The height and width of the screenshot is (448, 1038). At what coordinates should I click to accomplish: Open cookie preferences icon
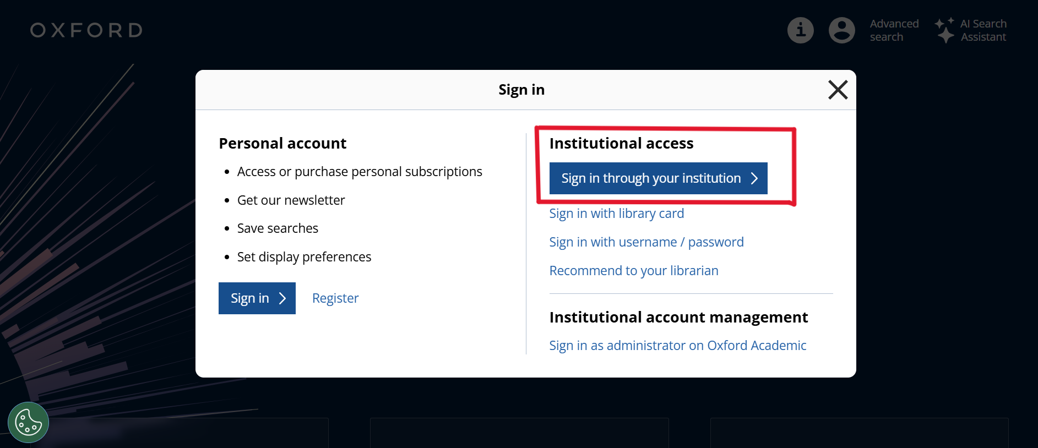[x=28, y=423]
